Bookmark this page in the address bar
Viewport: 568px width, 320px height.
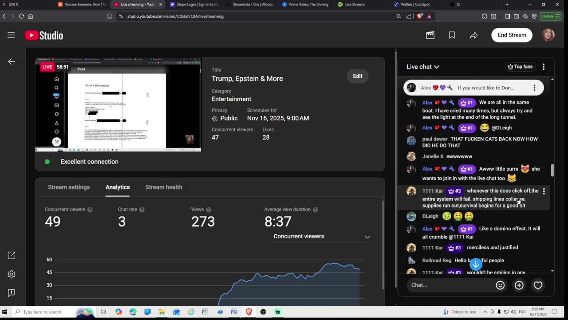click(109, 16)
